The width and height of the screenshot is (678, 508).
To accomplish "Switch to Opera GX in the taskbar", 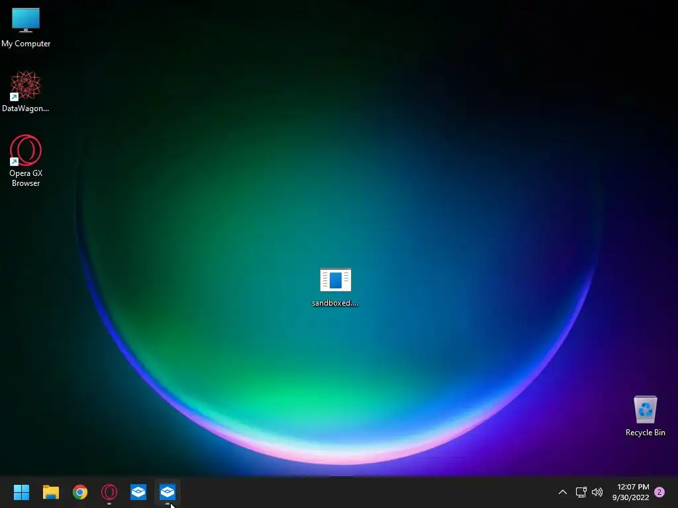I will point(109,492).
